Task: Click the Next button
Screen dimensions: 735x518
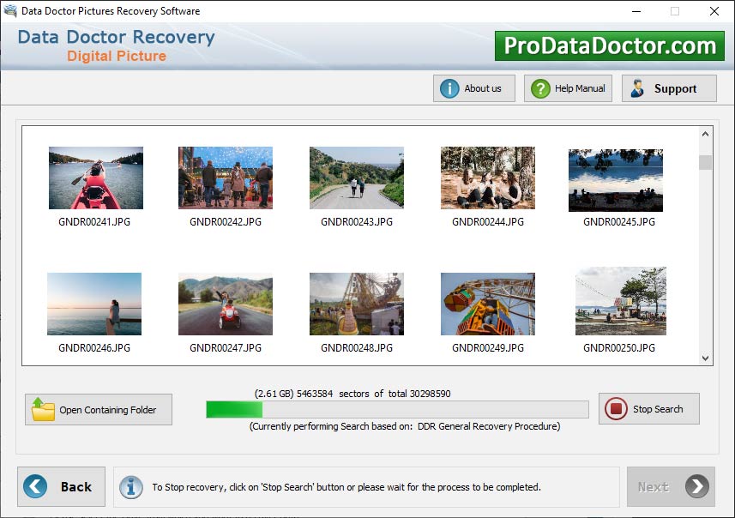Action: tap(671, 486)
